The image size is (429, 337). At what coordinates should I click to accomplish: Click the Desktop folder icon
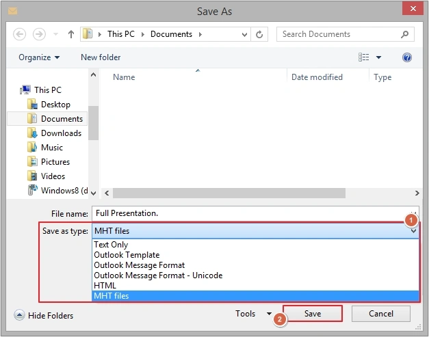32,104
